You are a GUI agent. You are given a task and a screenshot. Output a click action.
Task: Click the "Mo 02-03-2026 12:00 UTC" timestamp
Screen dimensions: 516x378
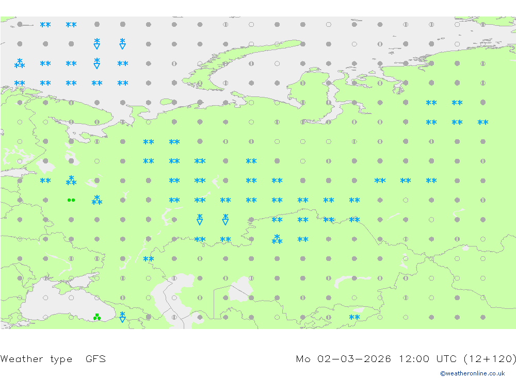(x=377, y=358)
